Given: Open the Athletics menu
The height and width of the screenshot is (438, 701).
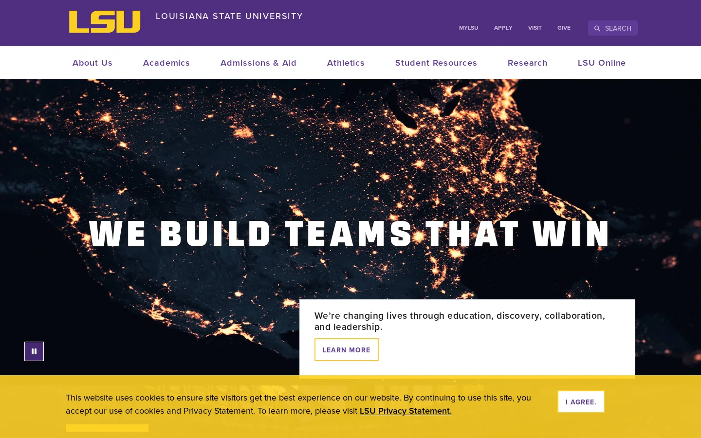Looking at the screenshot, I should pyautogui.click(x=346, y=63).
